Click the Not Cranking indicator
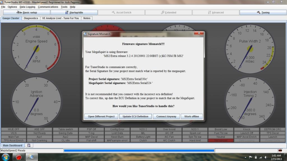Screen dimensions: 287x161 point(39,141)
